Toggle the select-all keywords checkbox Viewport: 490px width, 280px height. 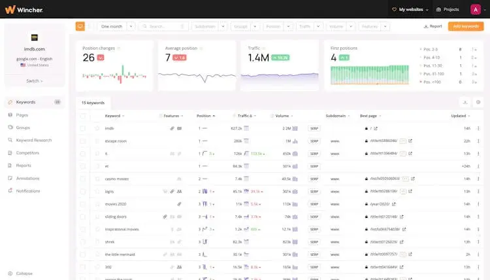[x=83, y=116]
